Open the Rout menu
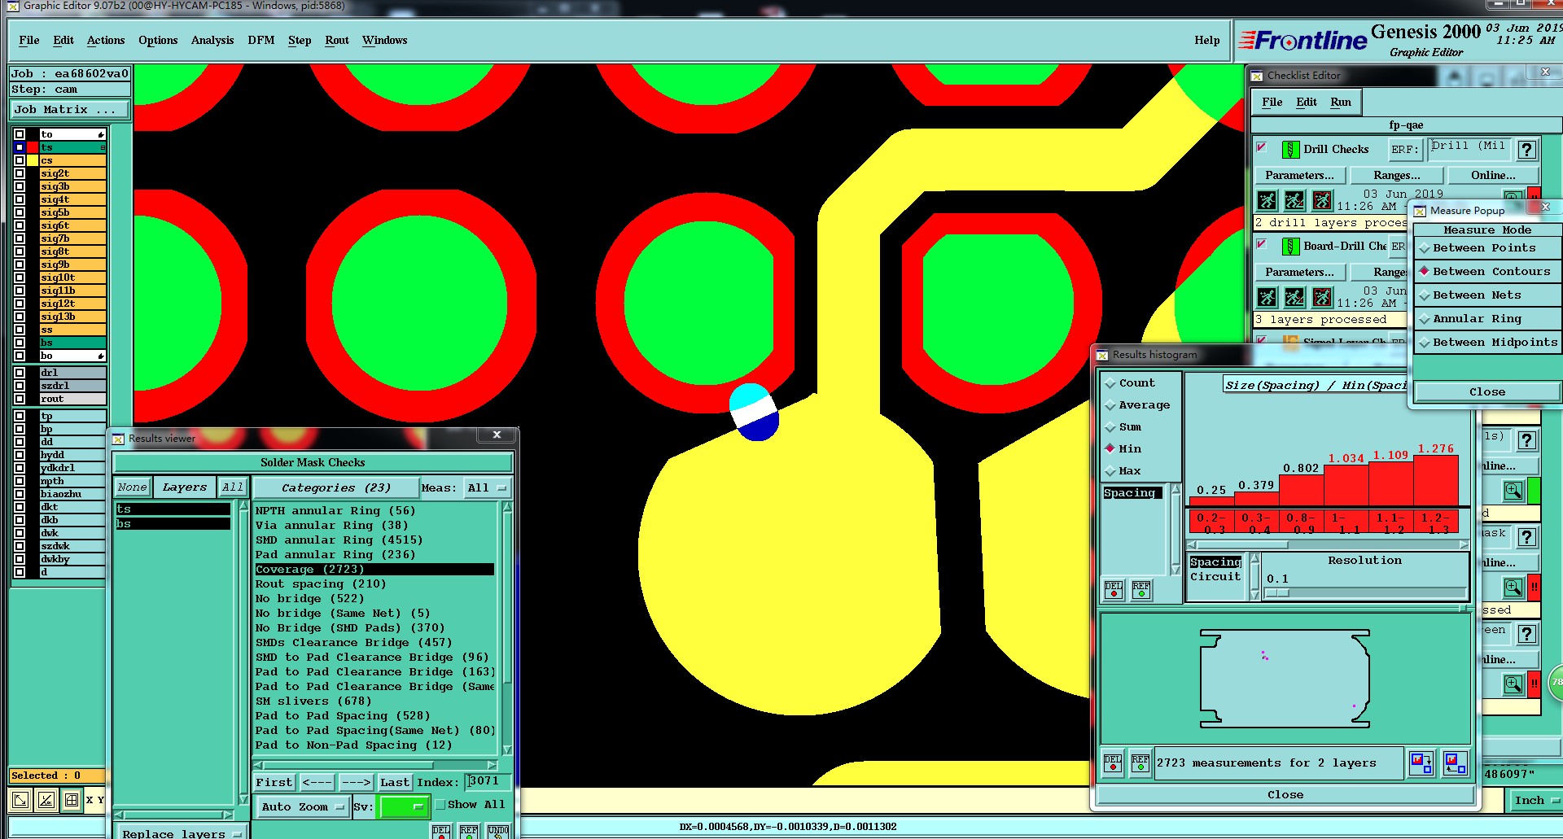Viewport: 1563px width, 839px height. (337, 41)
